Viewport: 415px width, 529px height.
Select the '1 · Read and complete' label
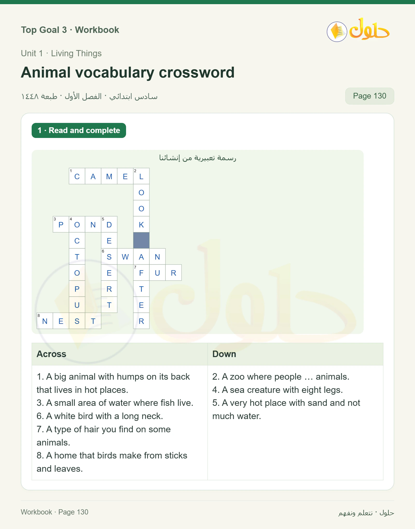pos(79,130)
